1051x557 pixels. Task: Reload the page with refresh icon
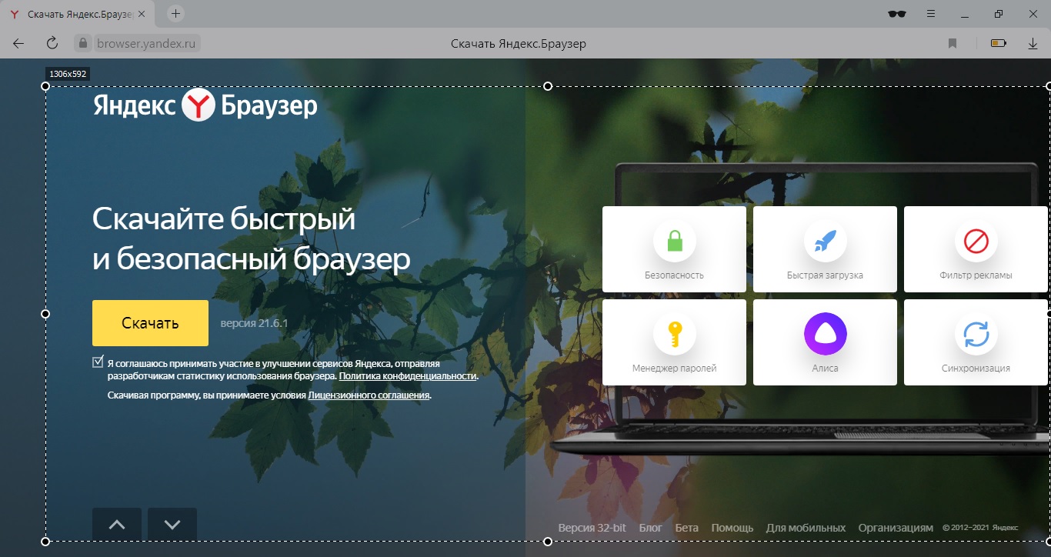[x=52, y=43]
